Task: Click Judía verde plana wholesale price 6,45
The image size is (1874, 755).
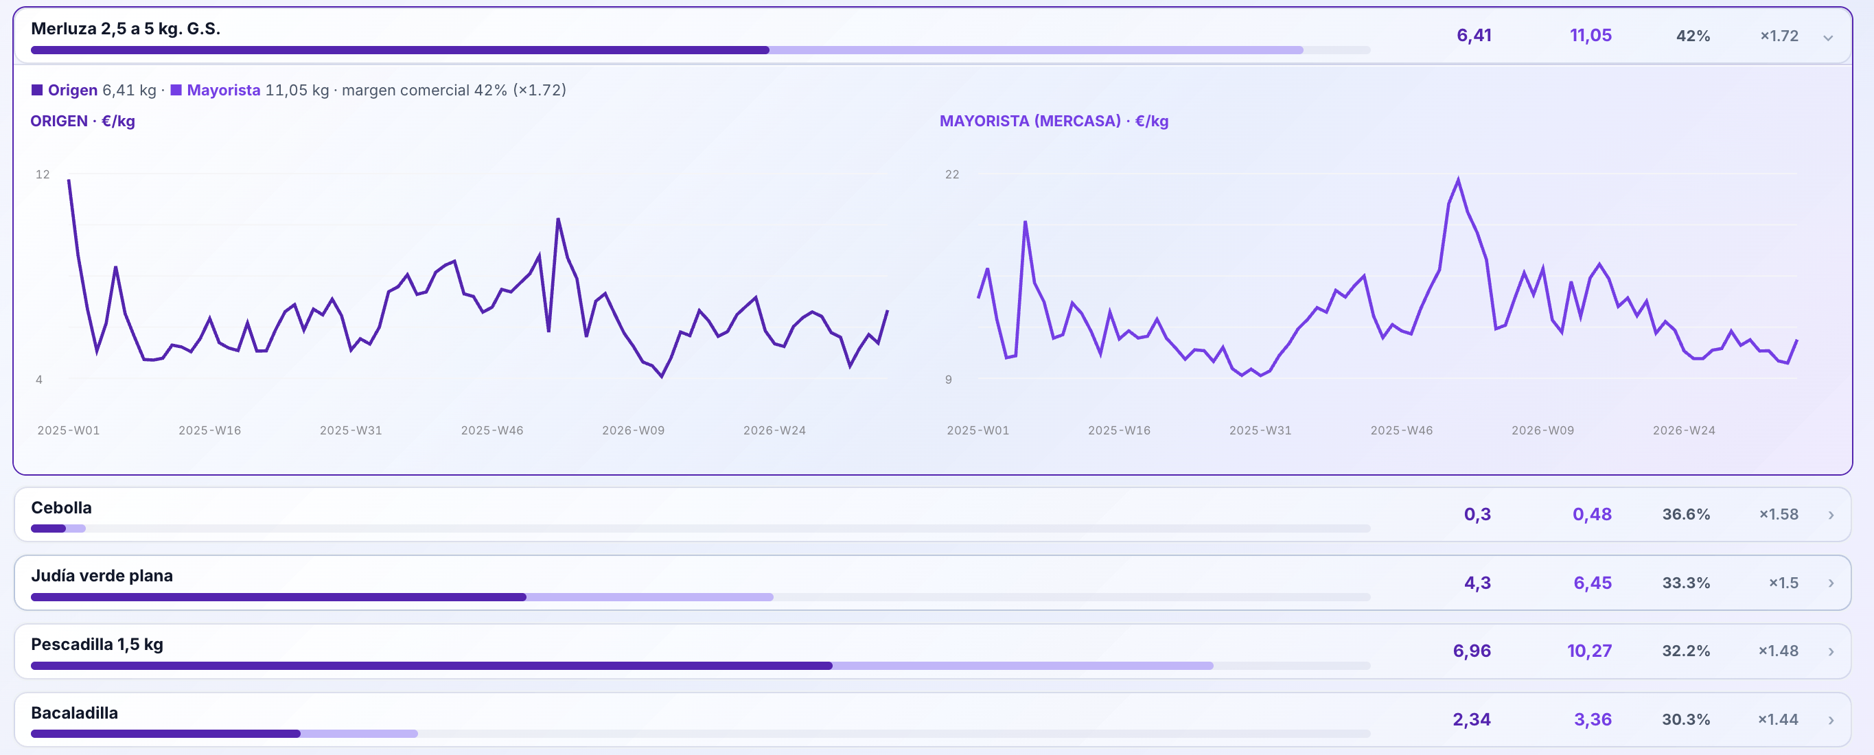Action: tap(1593, 583)
